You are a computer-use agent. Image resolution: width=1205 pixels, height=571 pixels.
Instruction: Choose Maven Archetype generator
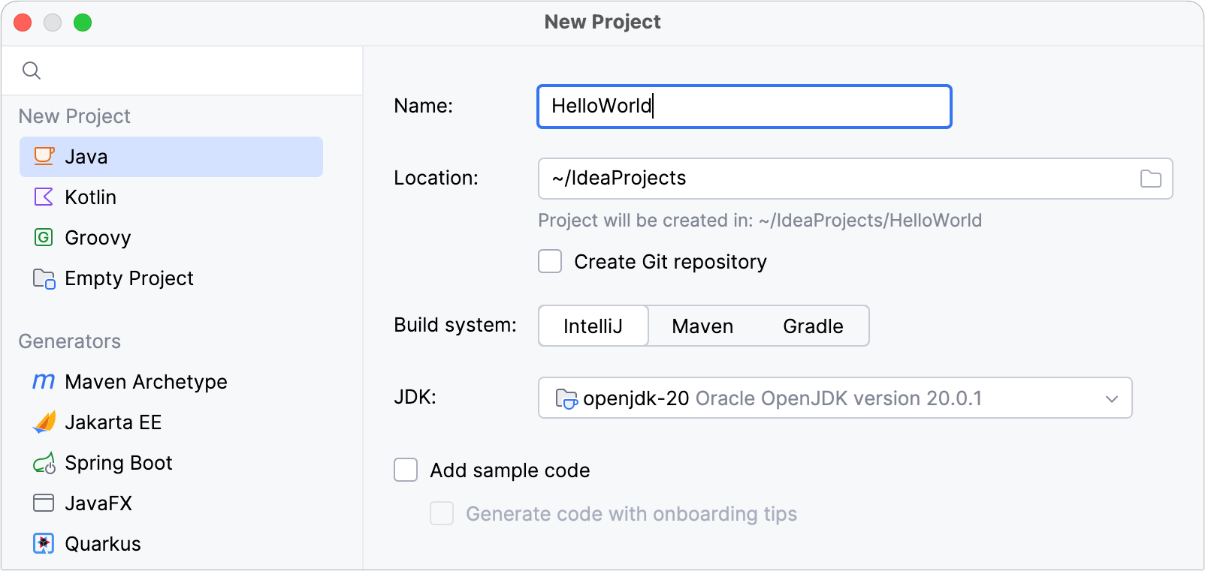click(171, 382)
